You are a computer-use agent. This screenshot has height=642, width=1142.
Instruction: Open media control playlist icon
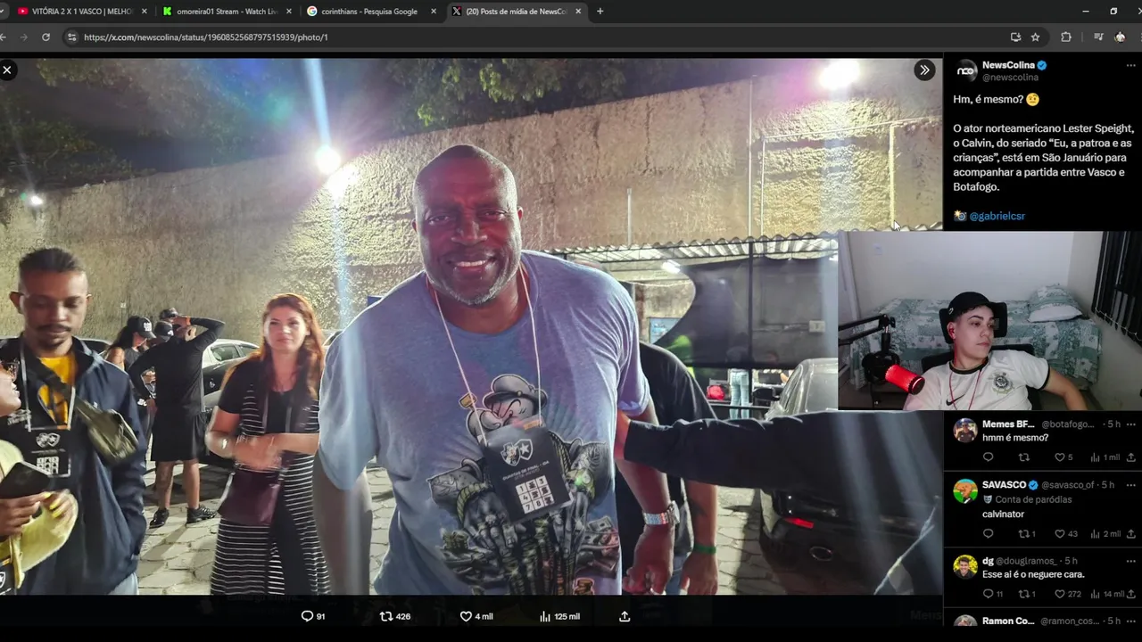click(x=1098, y=37)
